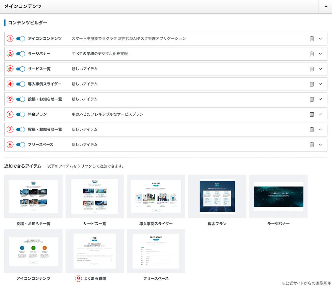Click the 投稿・お知らせ一覧 blog thumbnail
332x286 pixels.
click(x=33, y=196)
